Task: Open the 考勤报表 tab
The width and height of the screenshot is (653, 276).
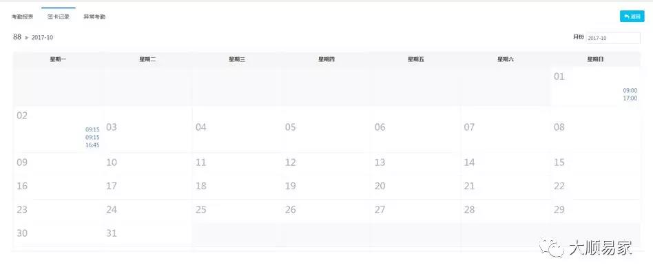Action: click(23, 17)
